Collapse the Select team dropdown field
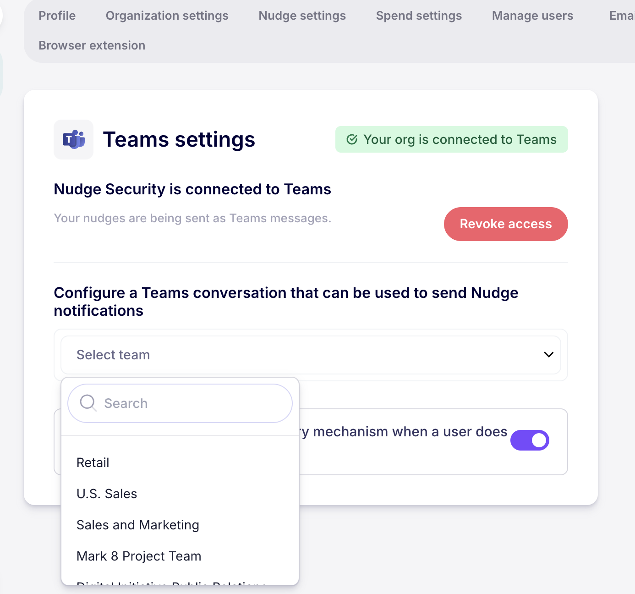Screen dimensions: 635x594 (x=311, y=355)
